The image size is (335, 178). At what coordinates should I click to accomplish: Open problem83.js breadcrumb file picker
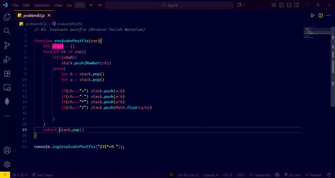coord(33,24)
